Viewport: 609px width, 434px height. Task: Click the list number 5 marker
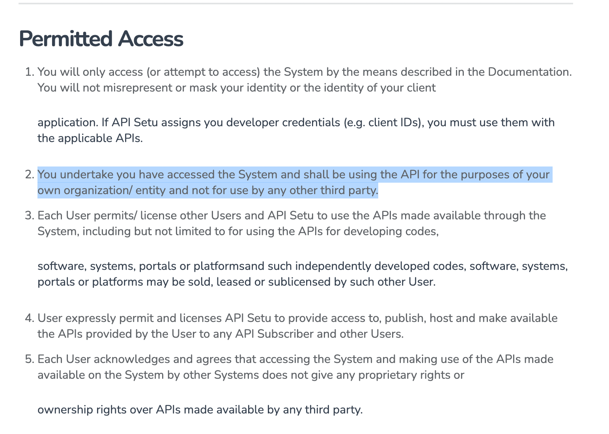[29, 359]
